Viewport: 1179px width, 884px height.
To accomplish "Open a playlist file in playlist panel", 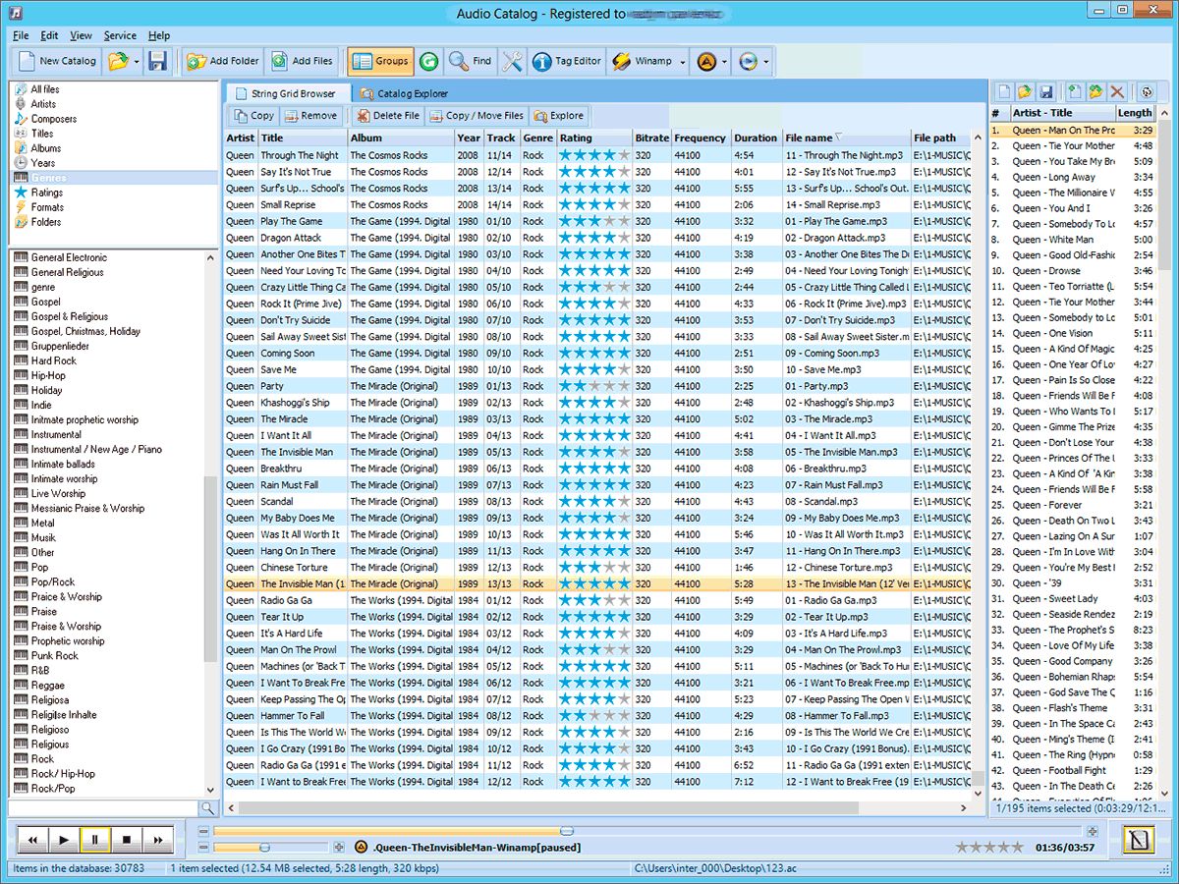I will [1025, 91].
